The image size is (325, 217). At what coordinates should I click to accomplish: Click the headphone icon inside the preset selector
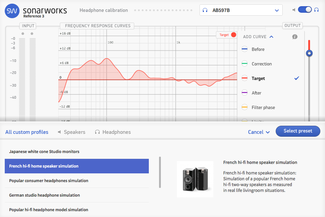click(x=205, y=10)
